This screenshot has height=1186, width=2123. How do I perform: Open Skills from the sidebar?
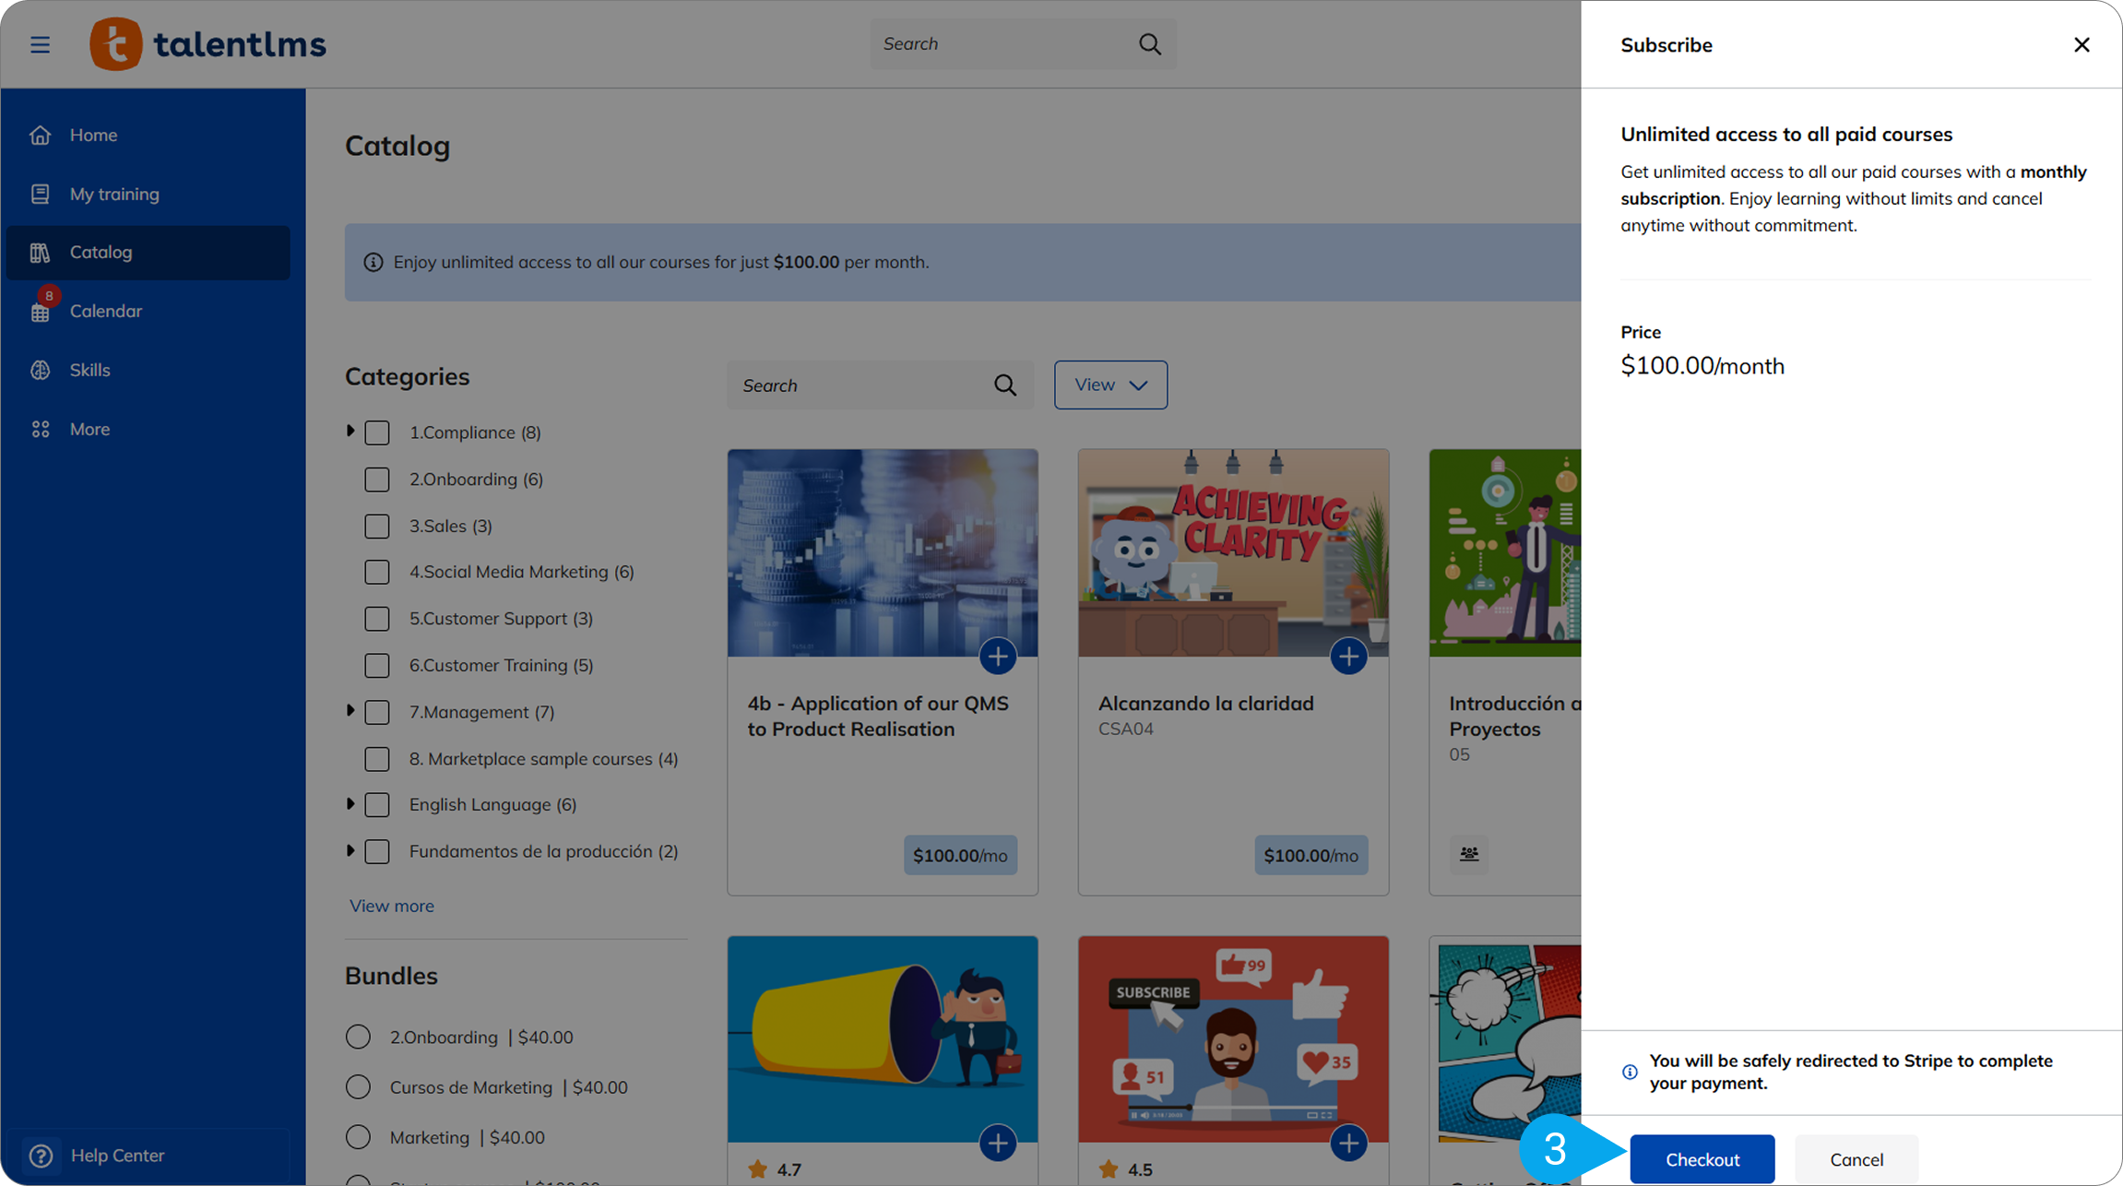(89, 371)
